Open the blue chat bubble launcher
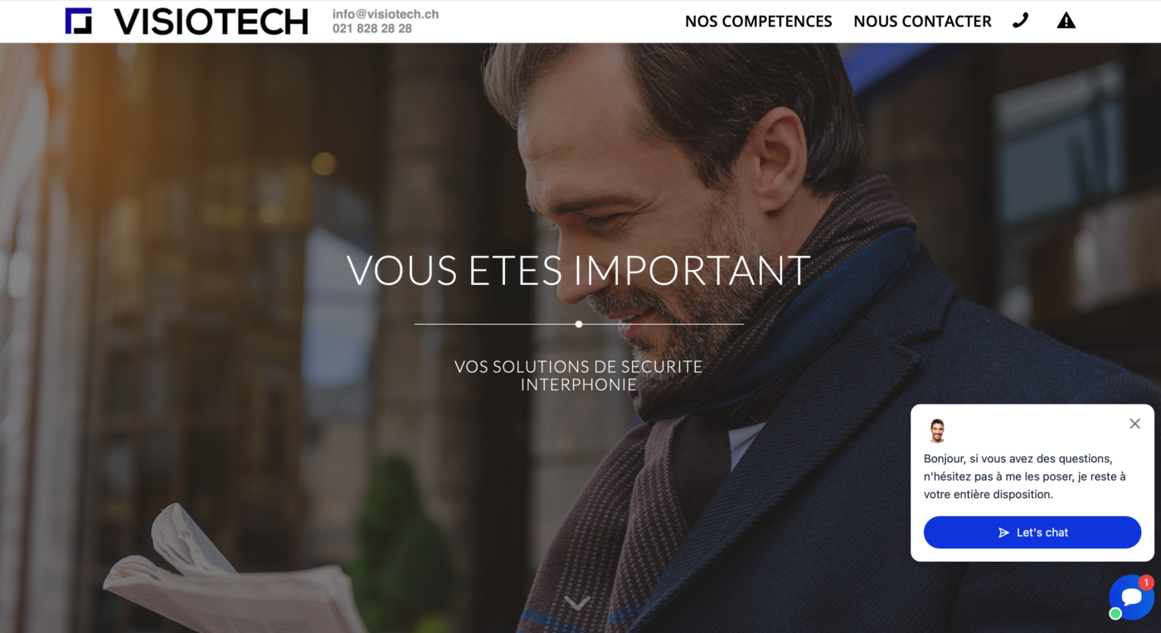This screenshot has height=633, width=1161. [1131, 597]
